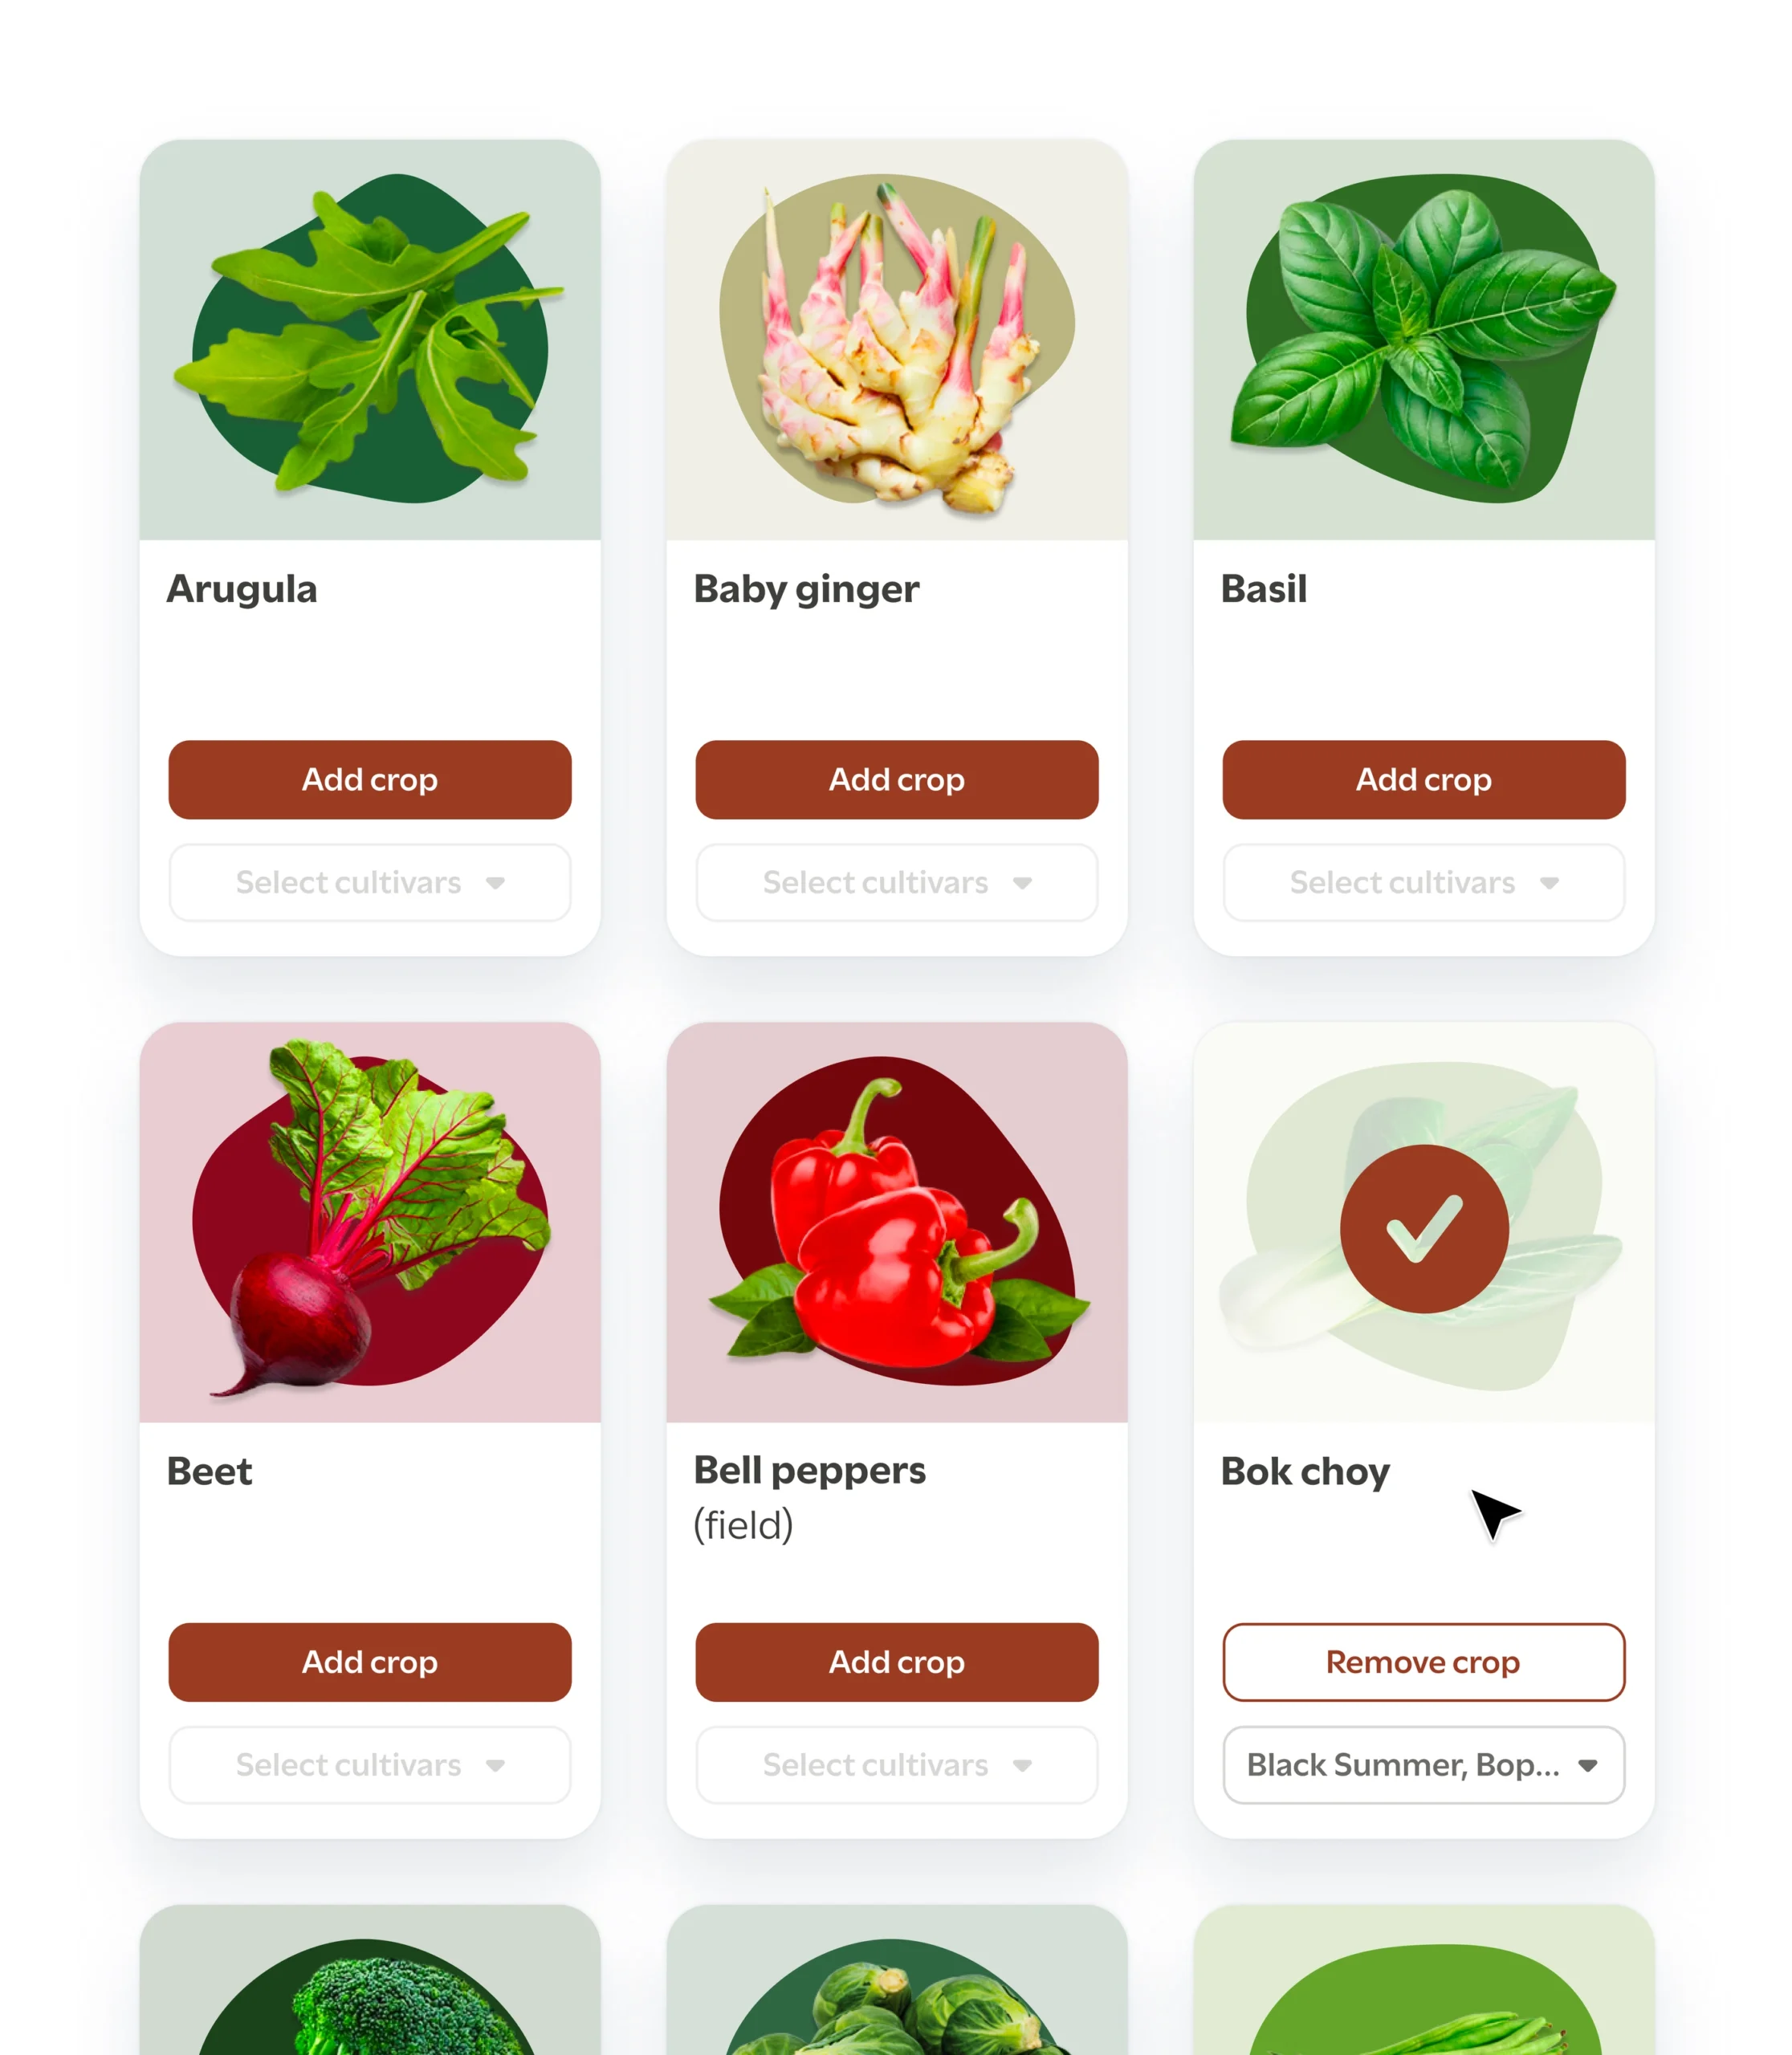Click the green beans crop image

[1424, 1980]
